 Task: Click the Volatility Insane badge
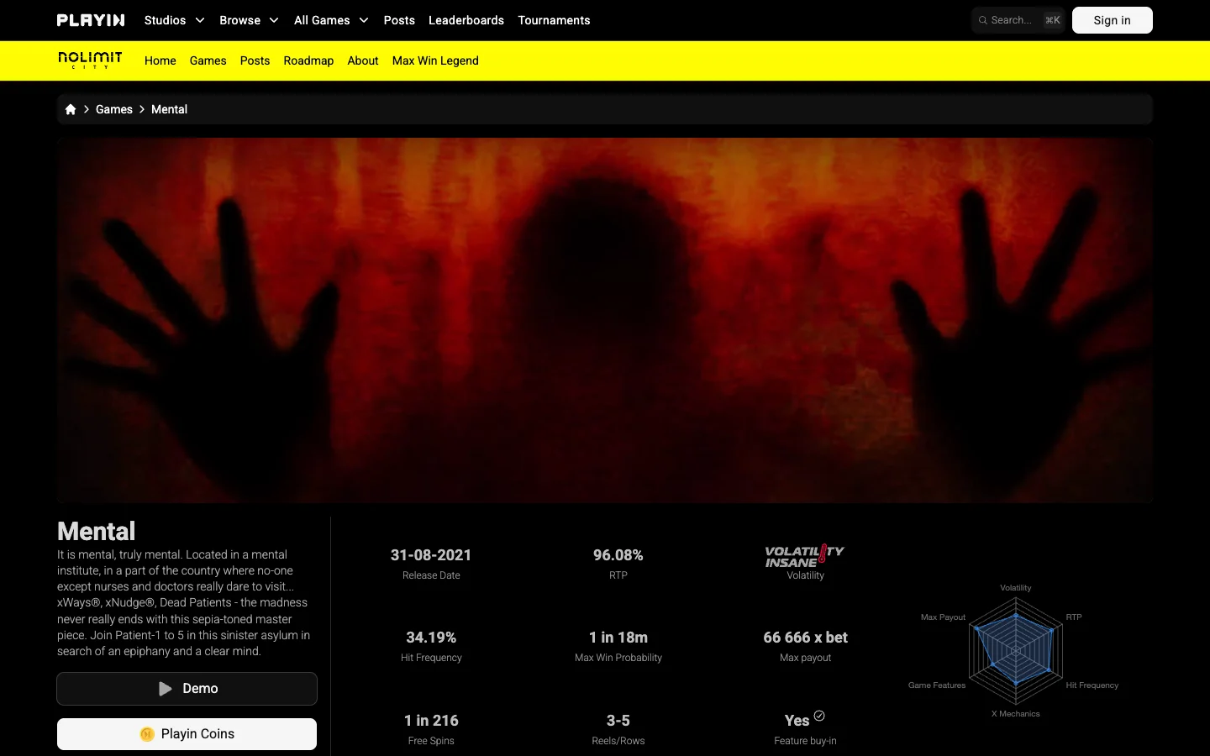coord(804,556)
